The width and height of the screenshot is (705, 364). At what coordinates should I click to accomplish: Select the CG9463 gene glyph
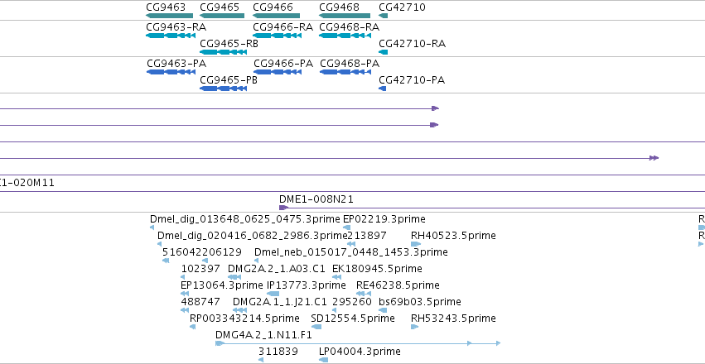(x=169, y=16)
